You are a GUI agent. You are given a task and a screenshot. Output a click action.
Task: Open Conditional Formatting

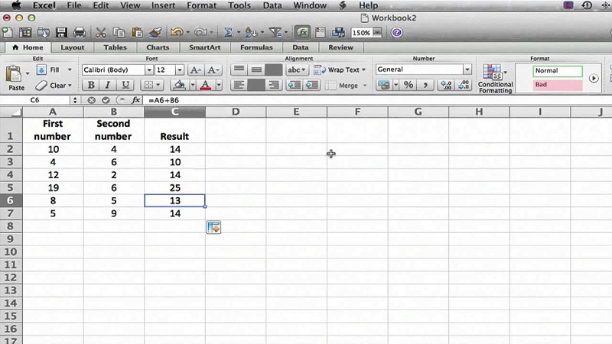point(495,79)
